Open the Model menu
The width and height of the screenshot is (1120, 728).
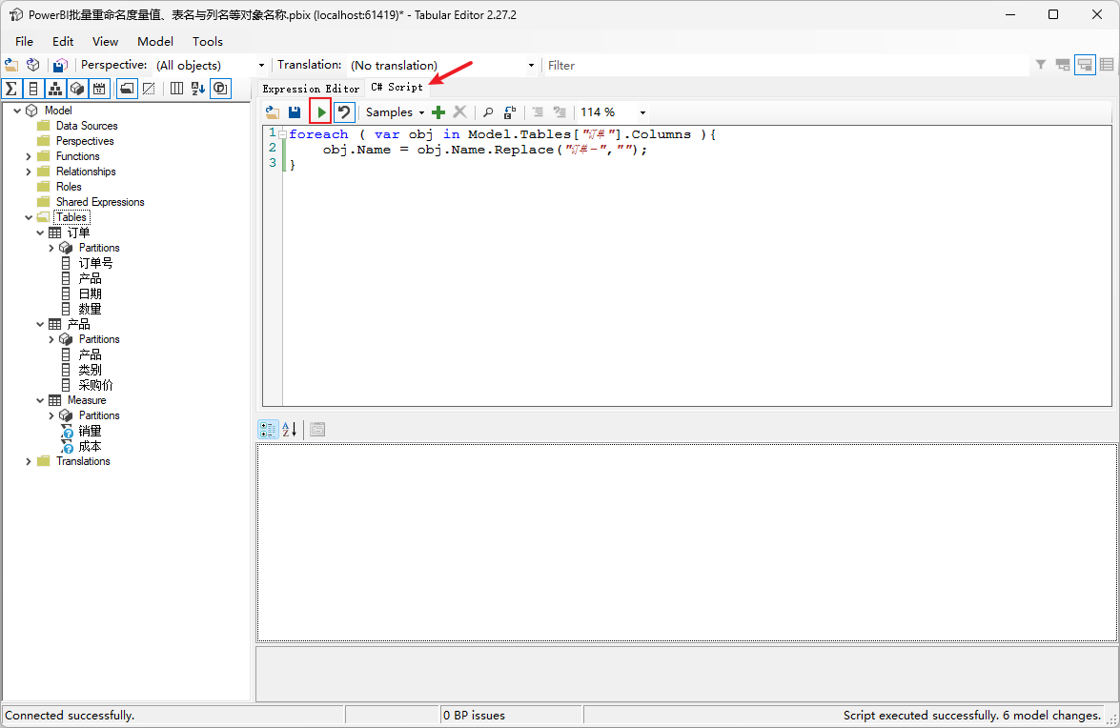(154, 41)
